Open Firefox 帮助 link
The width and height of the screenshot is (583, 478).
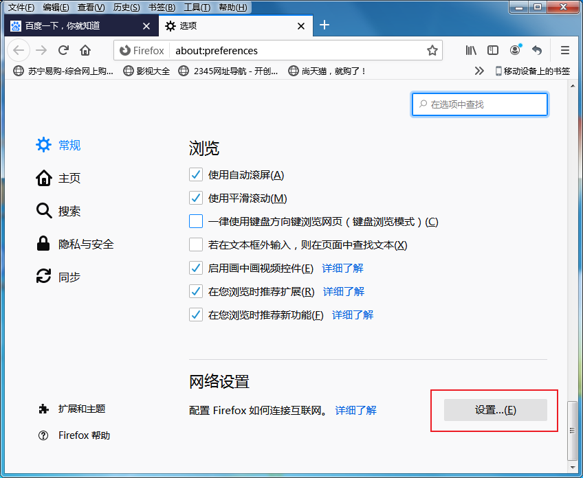point(74,435)
